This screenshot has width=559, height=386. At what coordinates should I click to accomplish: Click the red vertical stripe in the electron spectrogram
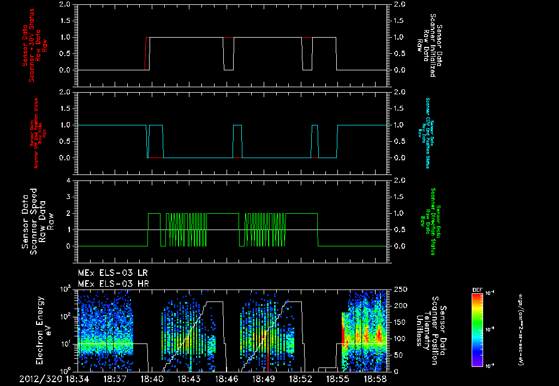267,361
